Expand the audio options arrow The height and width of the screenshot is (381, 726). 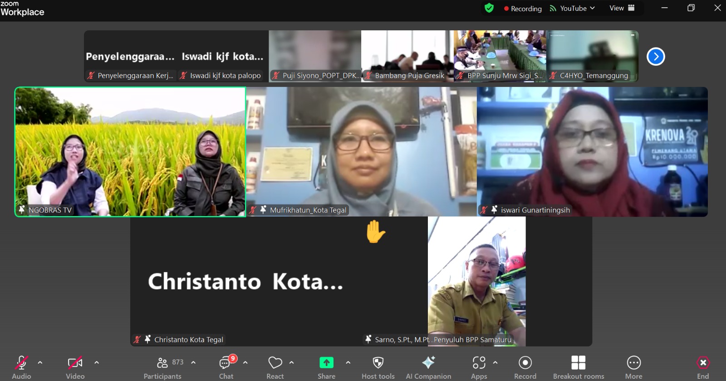point(40,362)
